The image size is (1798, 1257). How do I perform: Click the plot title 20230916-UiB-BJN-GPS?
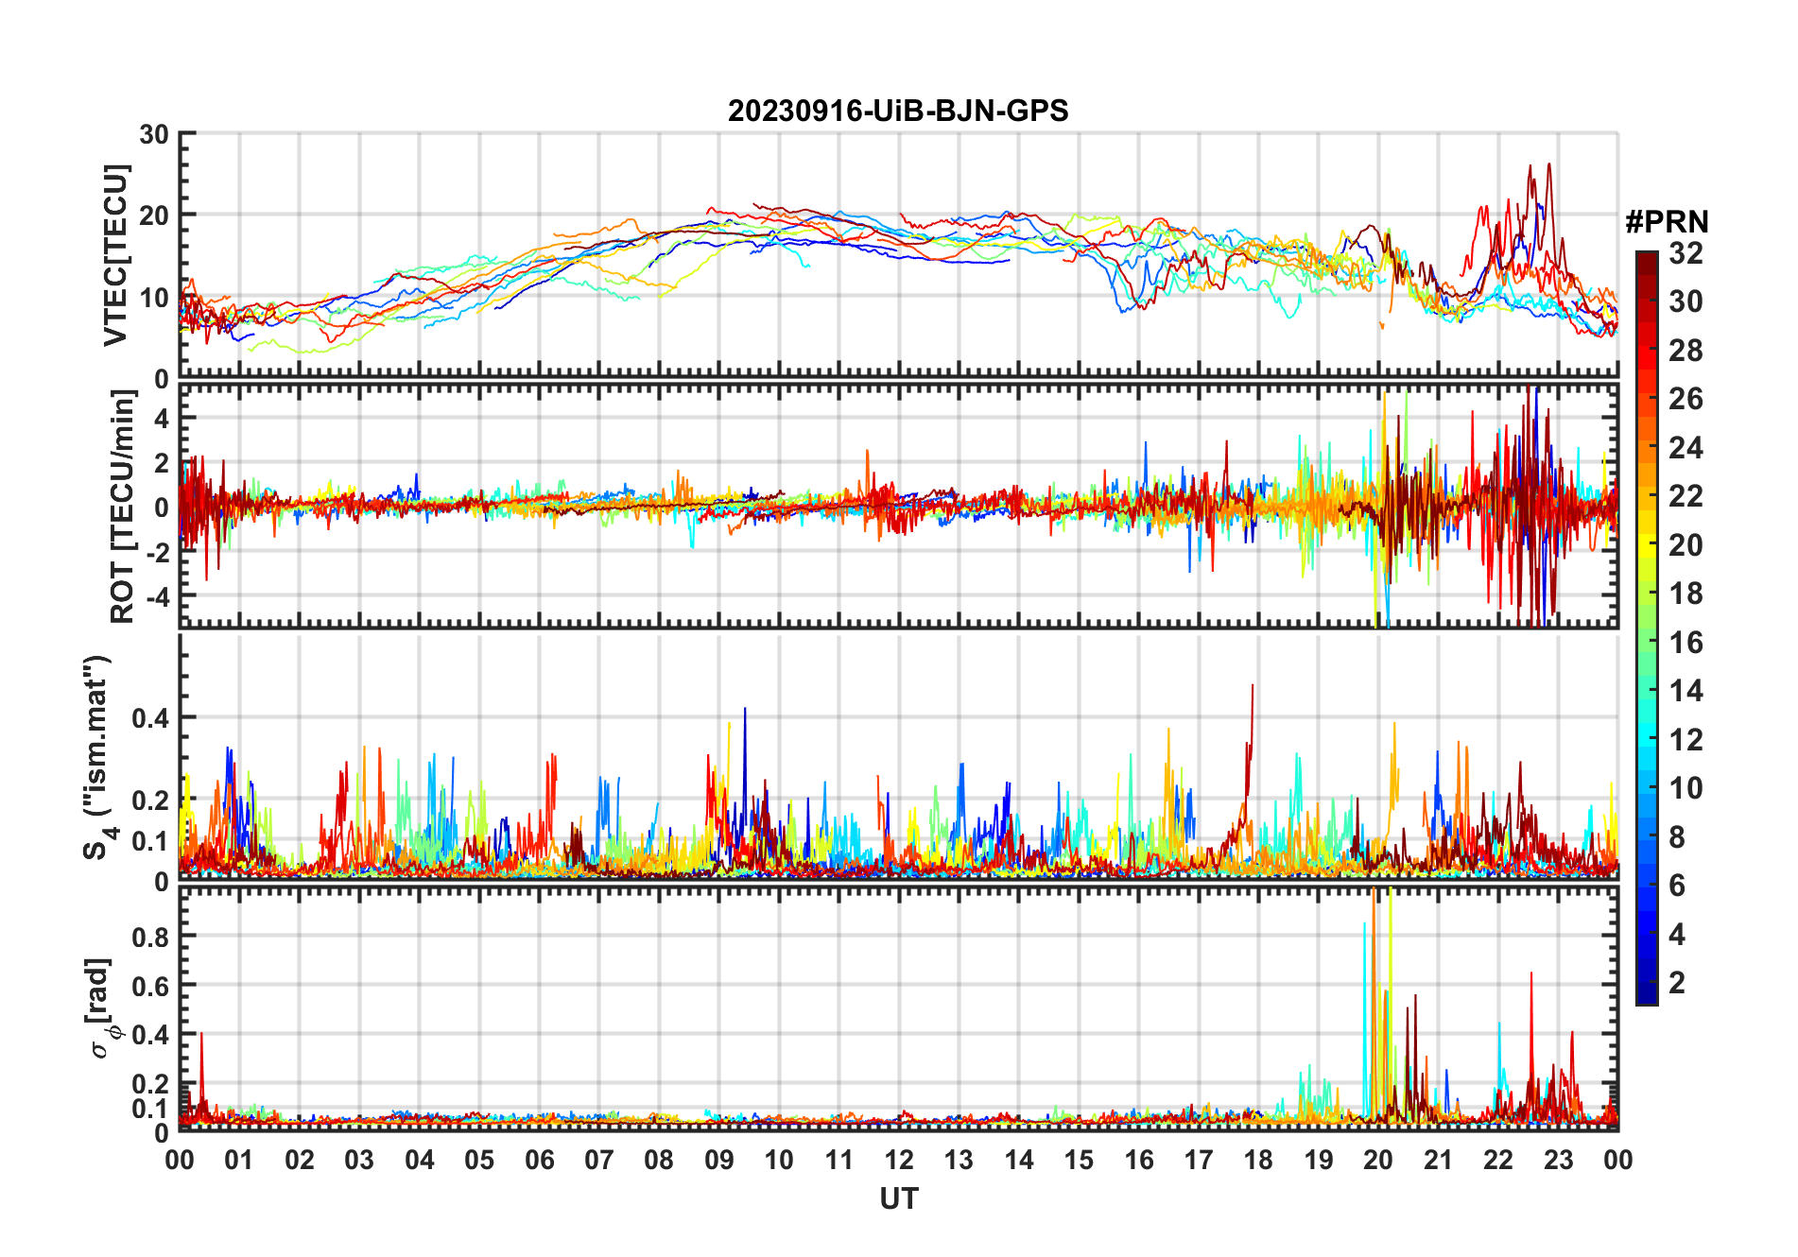(898, 111)
